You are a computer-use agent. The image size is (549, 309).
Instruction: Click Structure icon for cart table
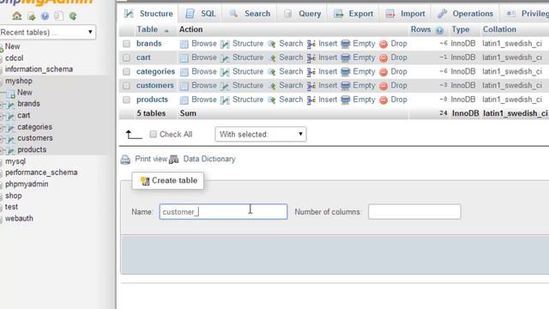coord(225,58)
